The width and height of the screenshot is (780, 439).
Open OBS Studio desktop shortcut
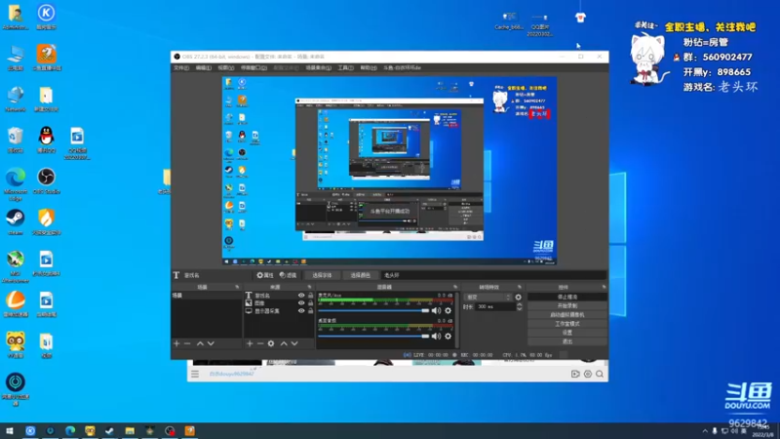coord(46,181)
